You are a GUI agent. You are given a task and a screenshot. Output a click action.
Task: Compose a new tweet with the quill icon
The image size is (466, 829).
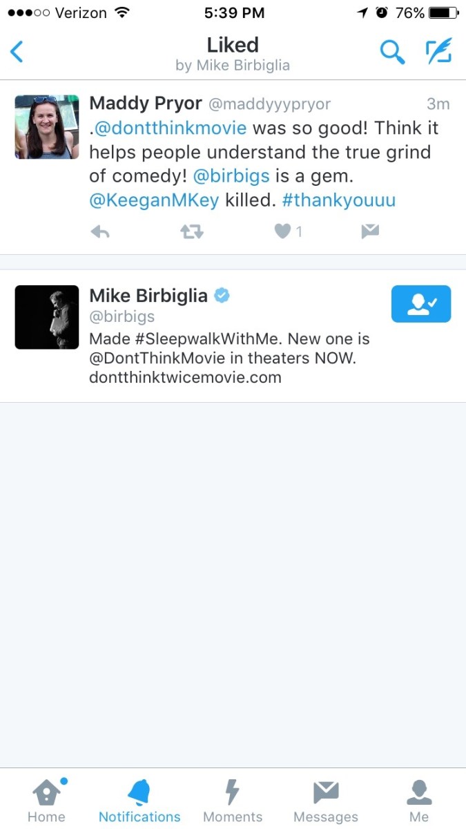(x=439, y=51)
